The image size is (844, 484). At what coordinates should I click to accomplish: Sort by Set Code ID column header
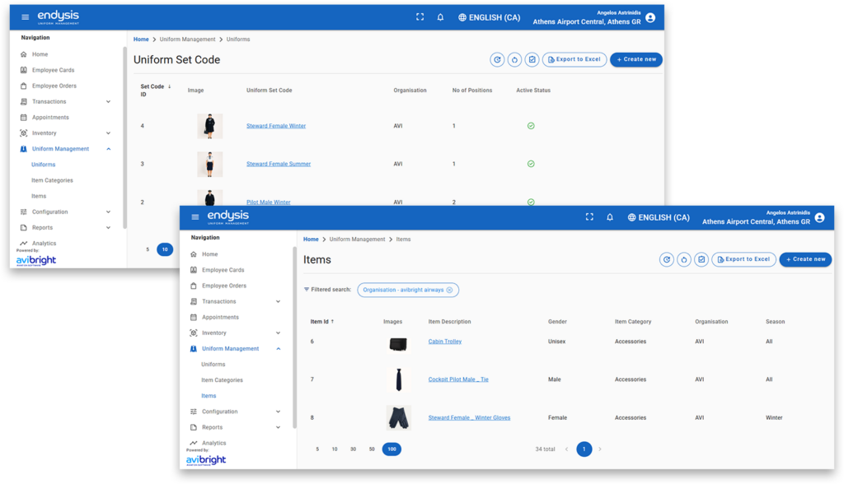pyautogui.click(x=155, y=91)
